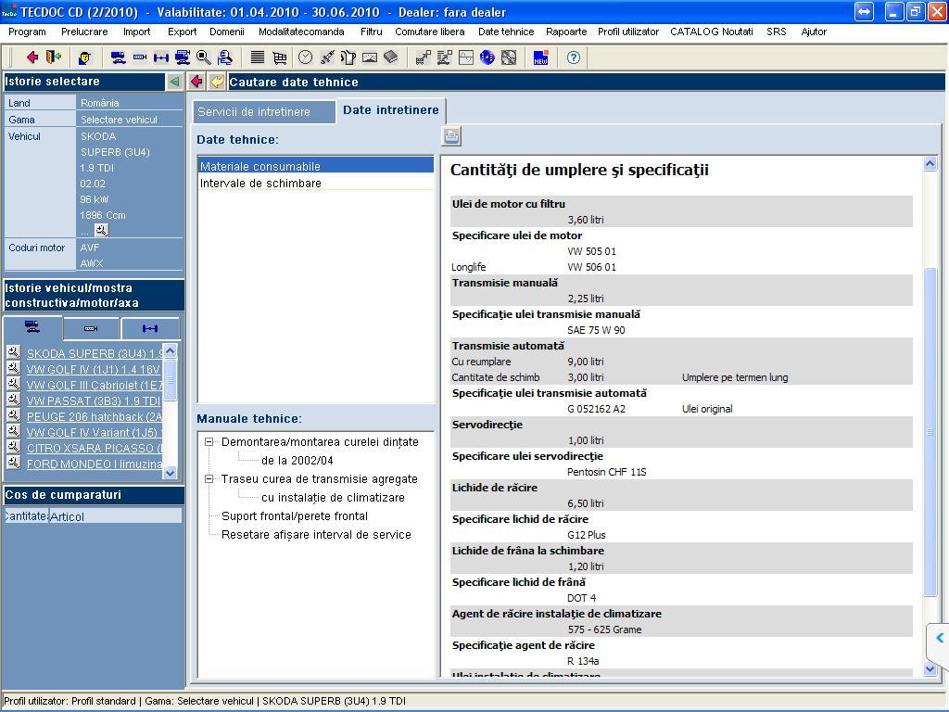Select the 'de la 2002/04' tree item

[x=297, y=461]
